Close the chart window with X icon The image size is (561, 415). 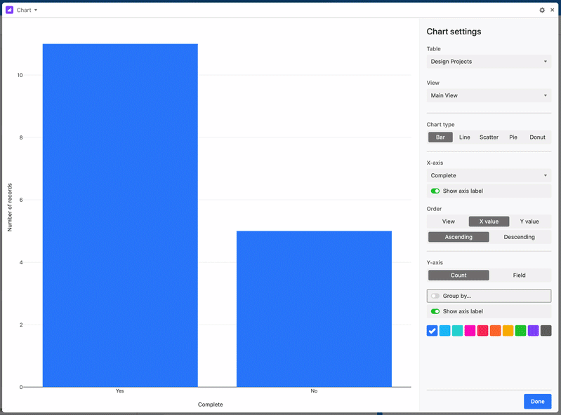(x=553, y=10)
